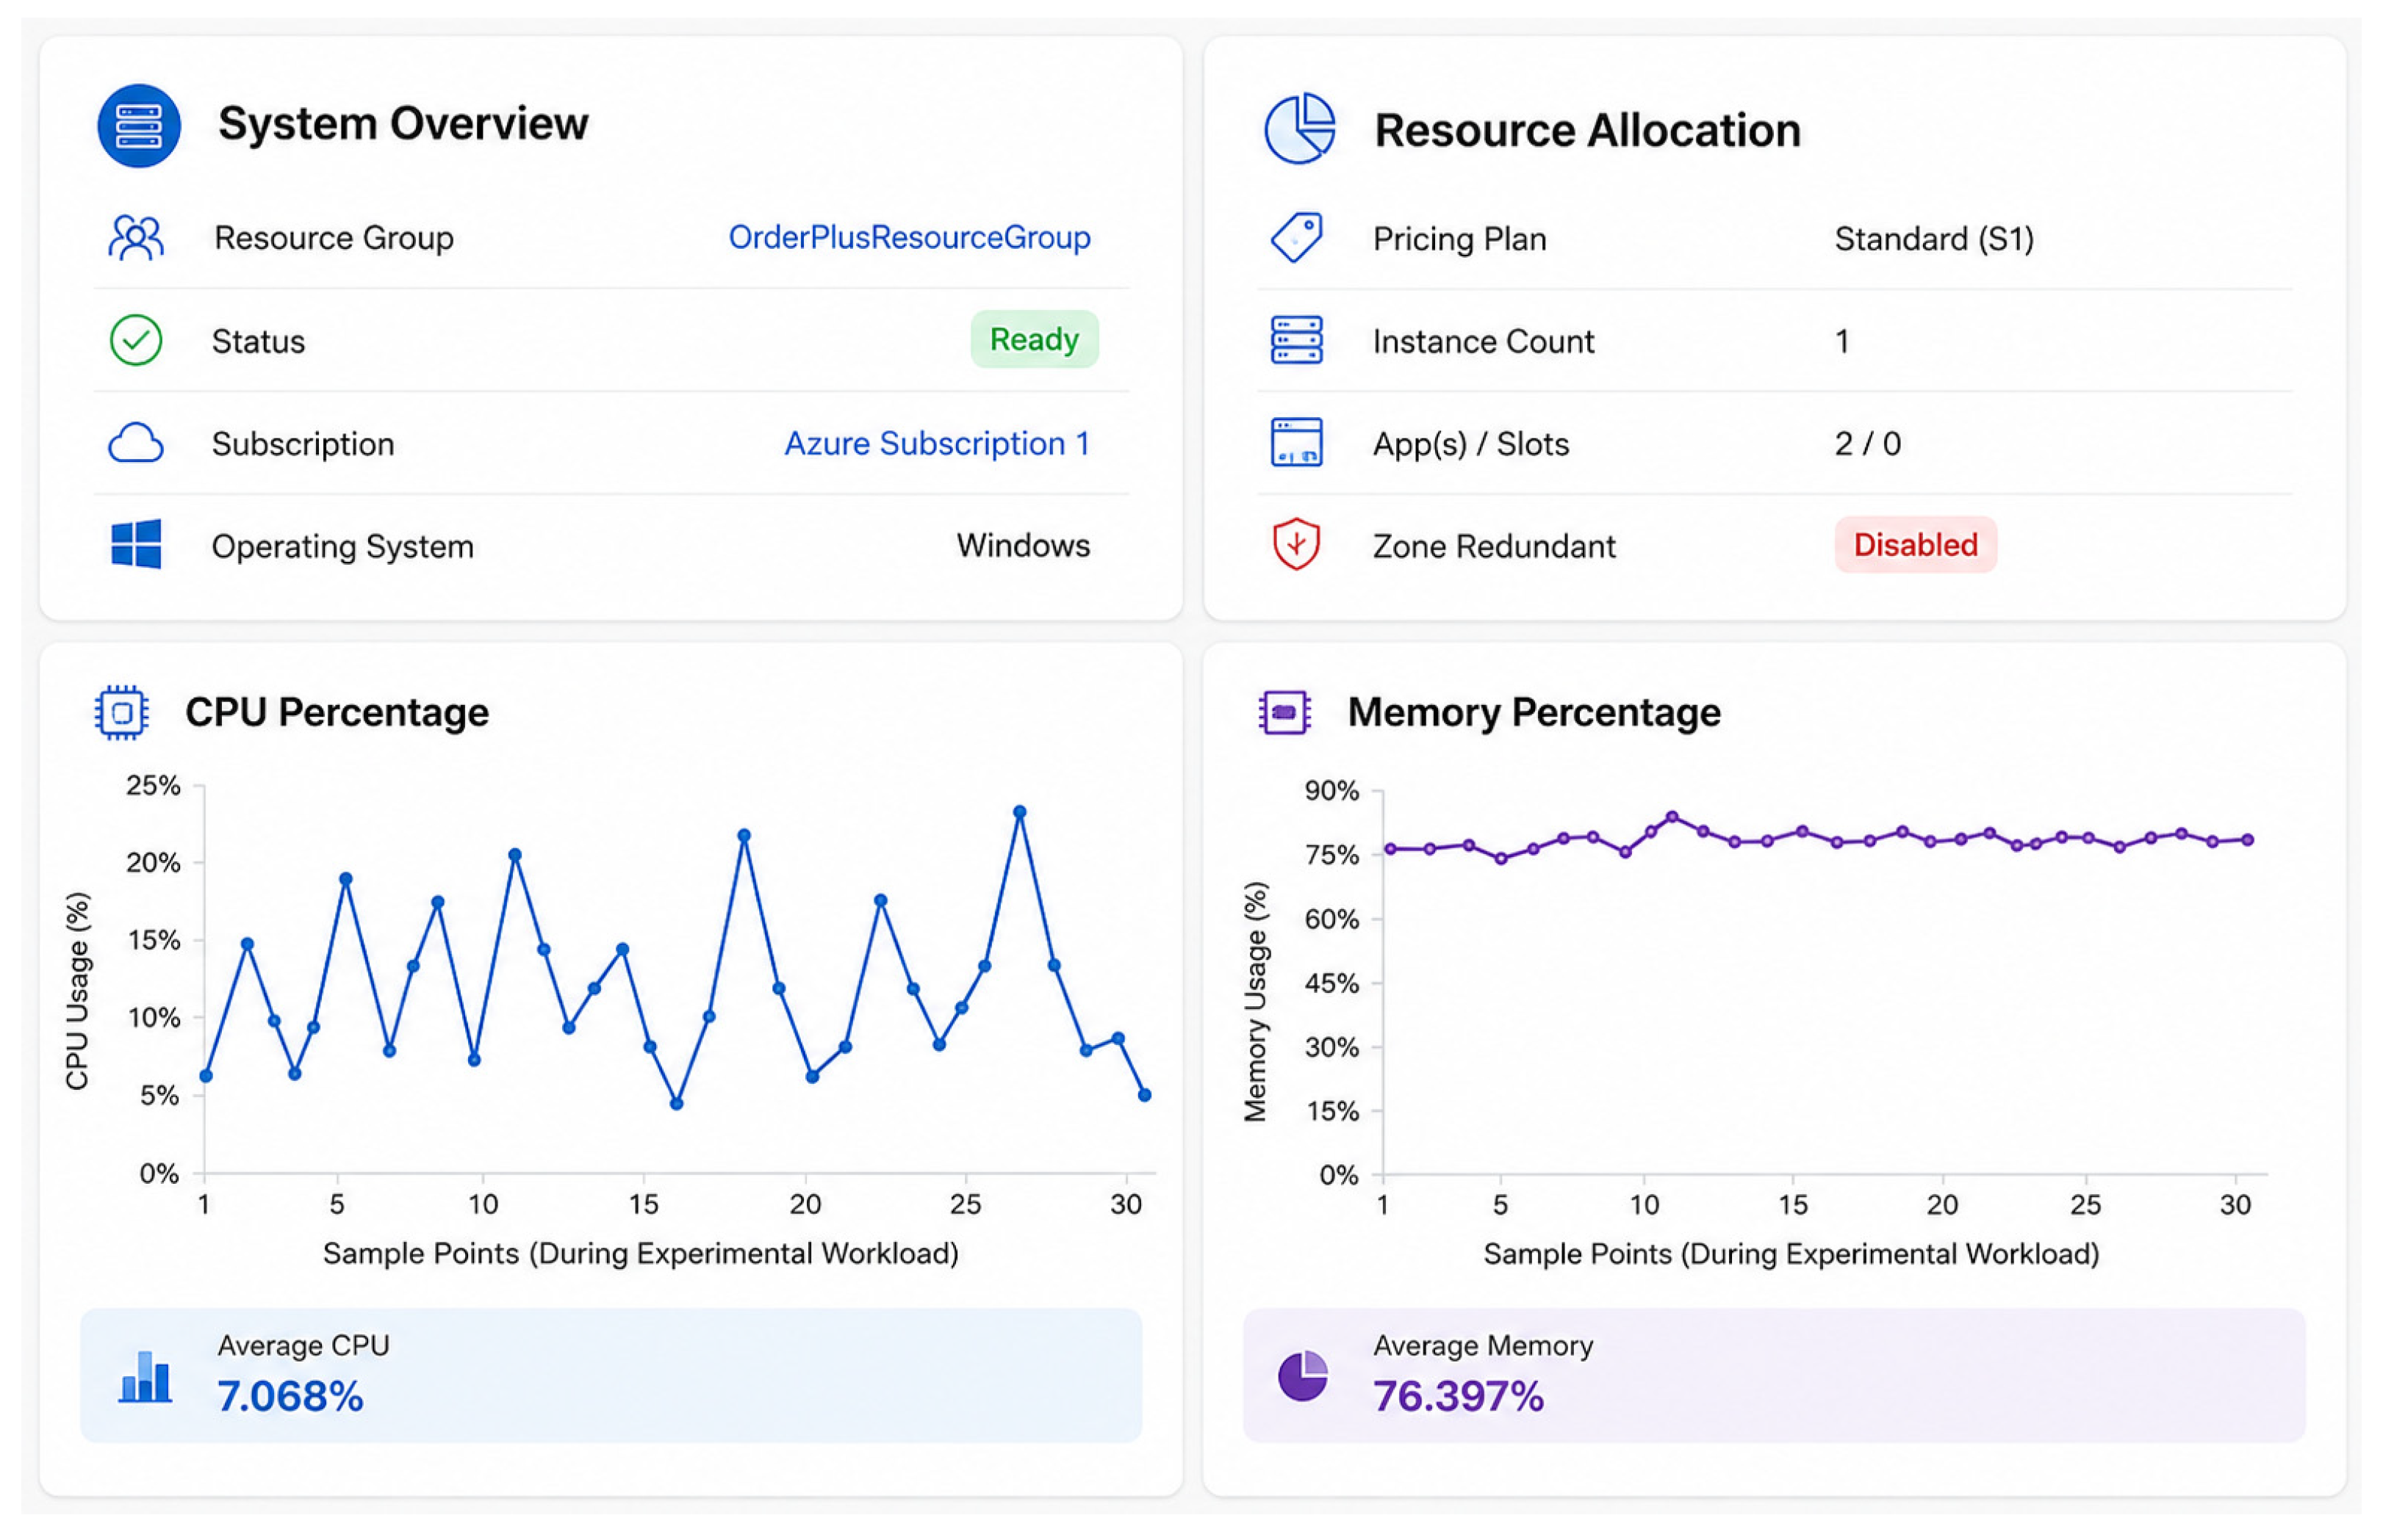Image resolution: width=2383 pixels, height=1540 pixels.
Task: Open the Azure Subscription 1 link
Action: click(x=938, y=443)
